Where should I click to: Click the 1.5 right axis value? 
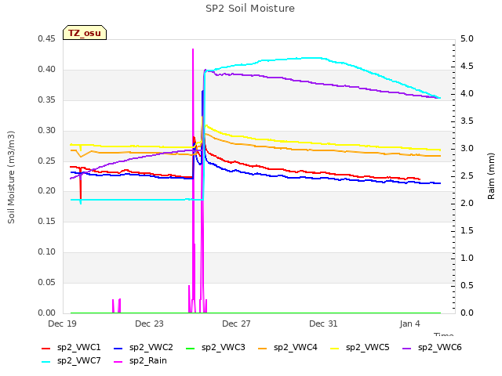point(467,230)
